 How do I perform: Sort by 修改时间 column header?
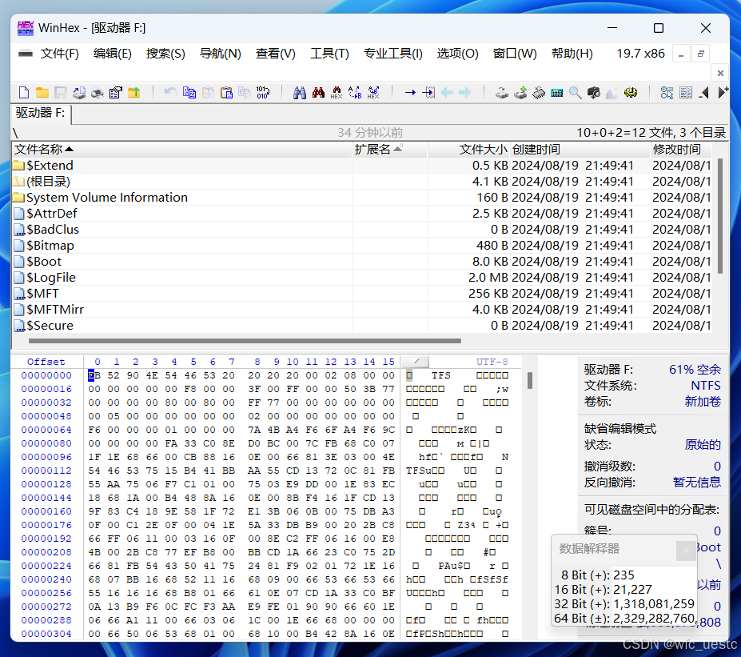tap(681, 150)
